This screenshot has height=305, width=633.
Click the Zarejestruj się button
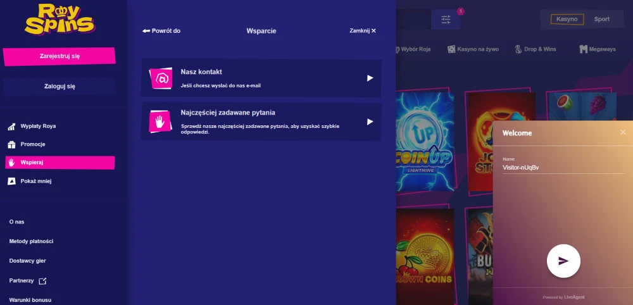tap(59, 56)
